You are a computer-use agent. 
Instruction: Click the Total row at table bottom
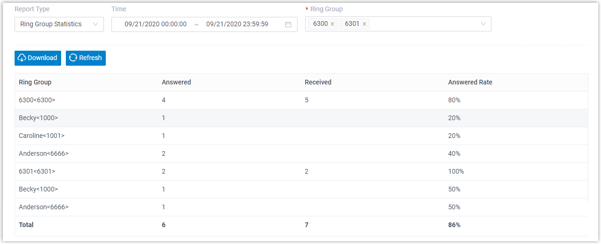pos(26,225)
